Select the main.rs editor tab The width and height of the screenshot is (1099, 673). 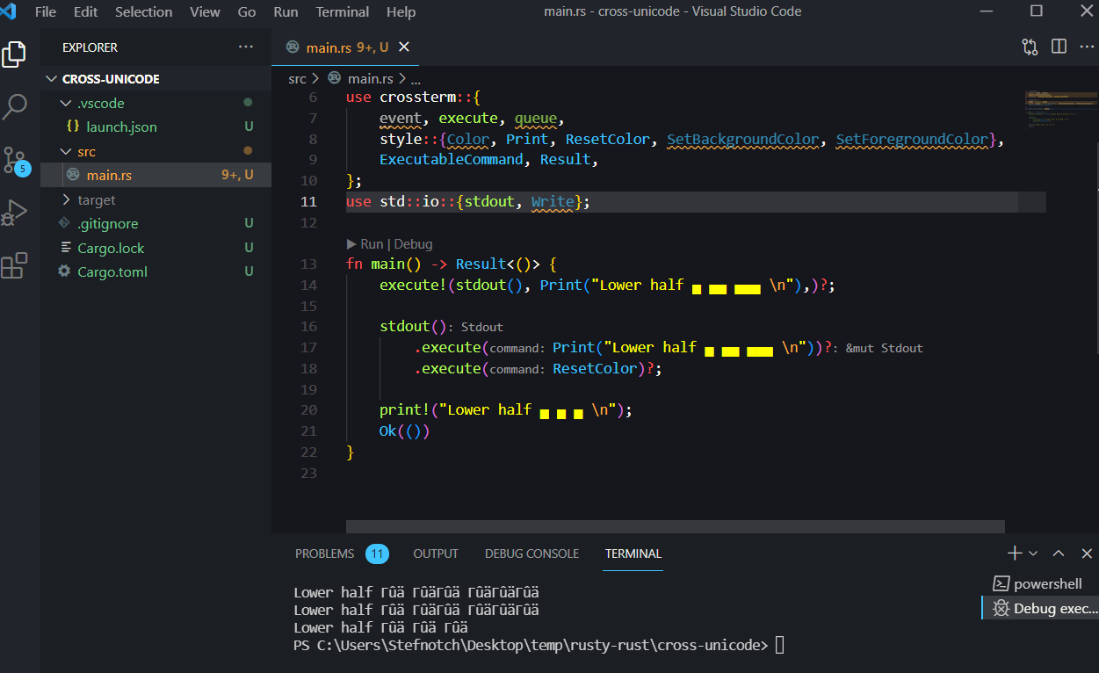[x=346, y=47]
